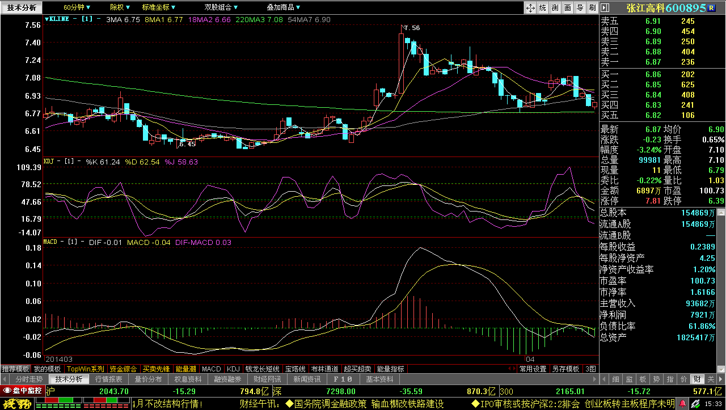Click the stock name 张江高科 header
Screen dimensions: 726x410
[x=645, y=8]
